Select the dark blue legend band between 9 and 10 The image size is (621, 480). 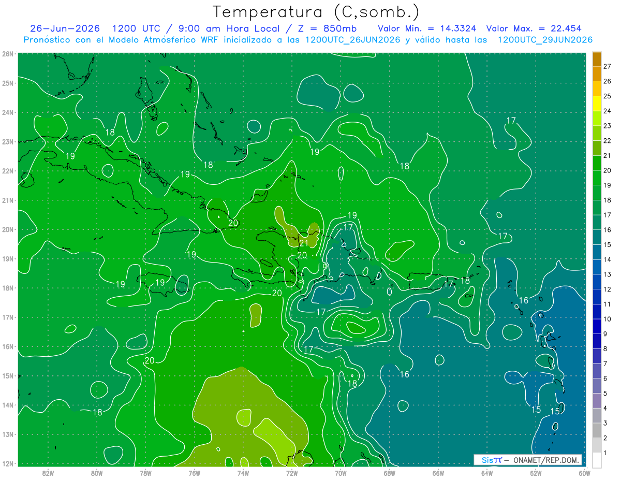pyautogui.click(x=597, y=326)
